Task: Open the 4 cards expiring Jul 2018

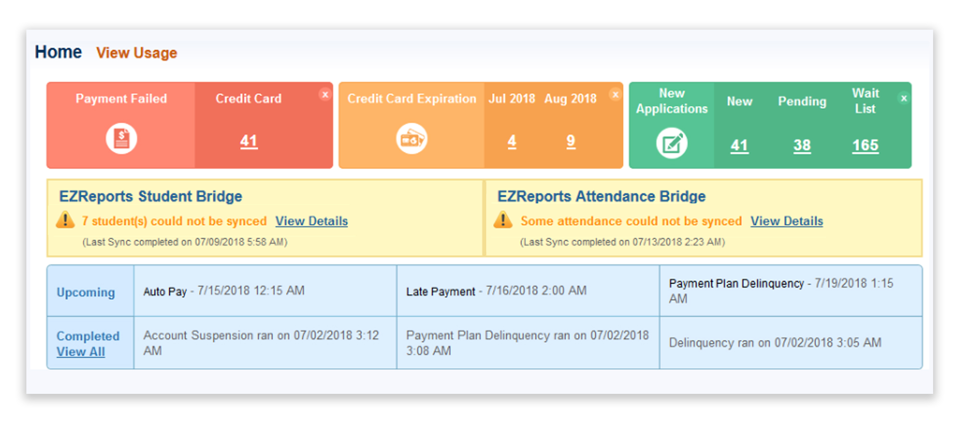Action: pyautogui.click(x=512, y=141)
